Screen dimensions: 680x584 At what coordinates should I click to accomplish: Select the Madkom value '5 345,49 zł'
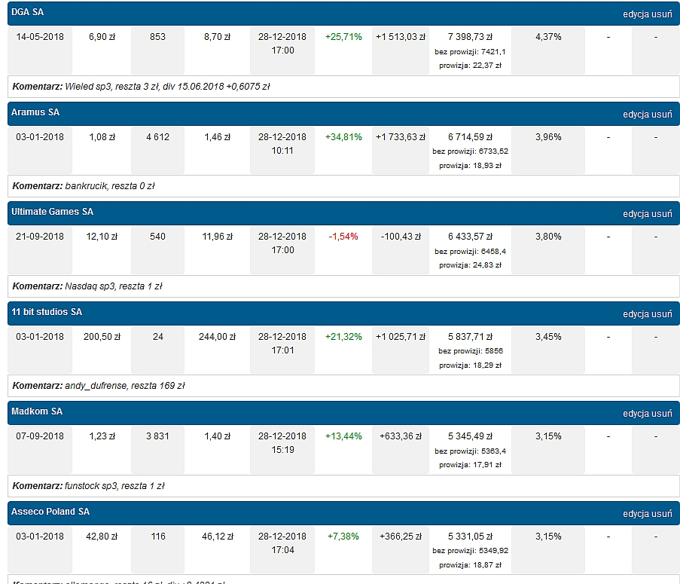click(x=470, y=436)
